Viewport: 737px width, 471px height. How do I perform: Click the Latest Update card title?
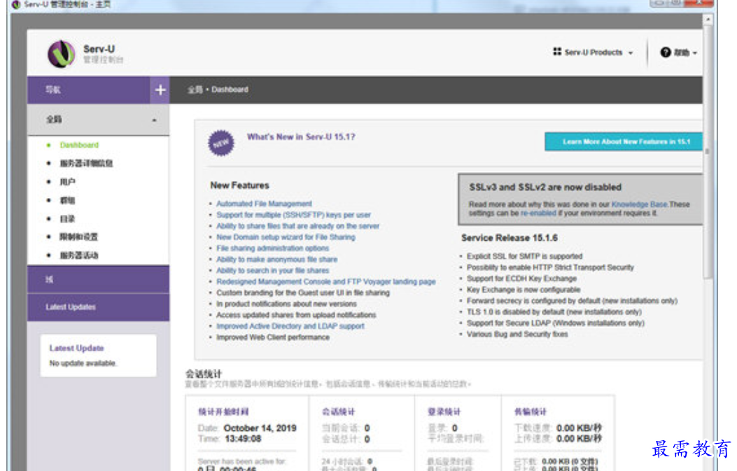76,349
